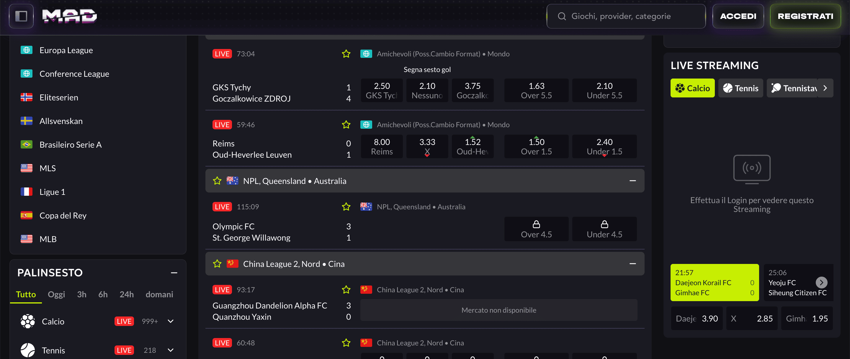Image resolution: width=850 pixels, height=359 pixels.
Task: Switch to the Oggi tab
Action: tap(56, 294)
